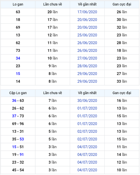This screenshot has height=175, width=140.
Task: Select the blue number 91 in pair 19 - 91
Action: point(22,154)
